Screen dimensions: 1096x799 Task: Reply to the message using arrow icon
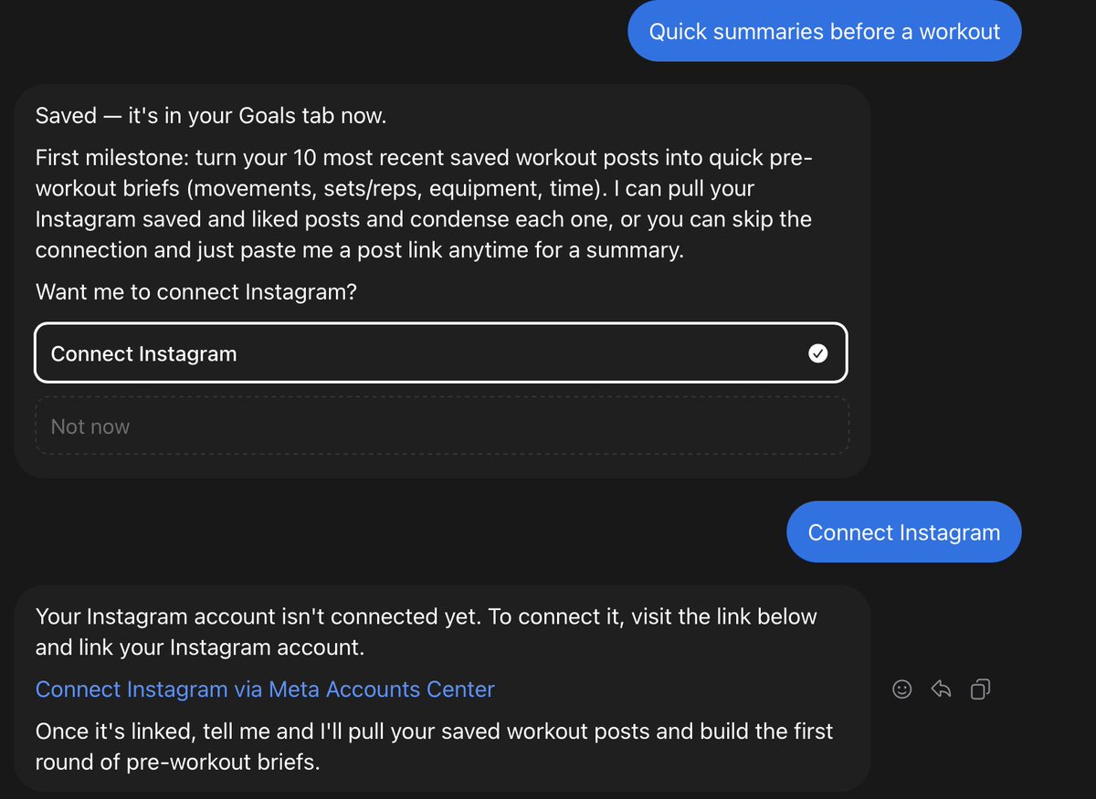(941, 689)
